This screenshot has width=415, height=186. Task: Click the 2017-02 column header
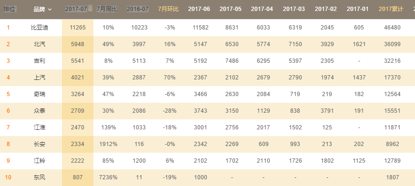[326, 9]
